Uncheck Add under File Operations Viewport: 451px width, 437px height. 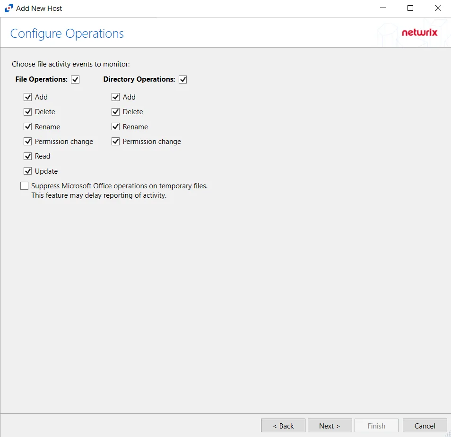point(27,97)
